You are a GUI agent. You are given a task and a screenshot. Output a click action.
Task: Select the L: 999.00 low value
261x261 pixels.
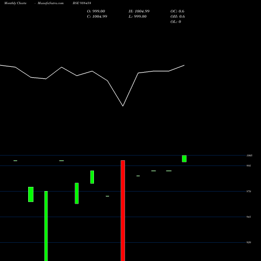coord(137,17)
